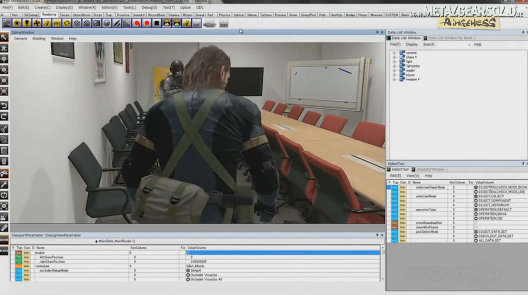Click the undo arrow in left sidebar

[4, 106]
